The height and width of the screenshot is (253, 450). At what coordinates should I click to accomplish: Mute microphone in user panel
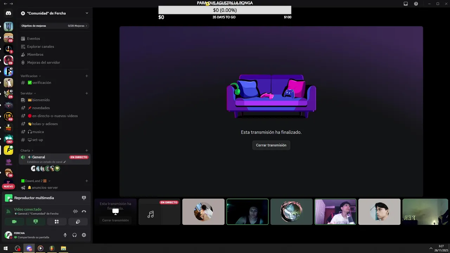pyautogui.click(x=65, y=235)
